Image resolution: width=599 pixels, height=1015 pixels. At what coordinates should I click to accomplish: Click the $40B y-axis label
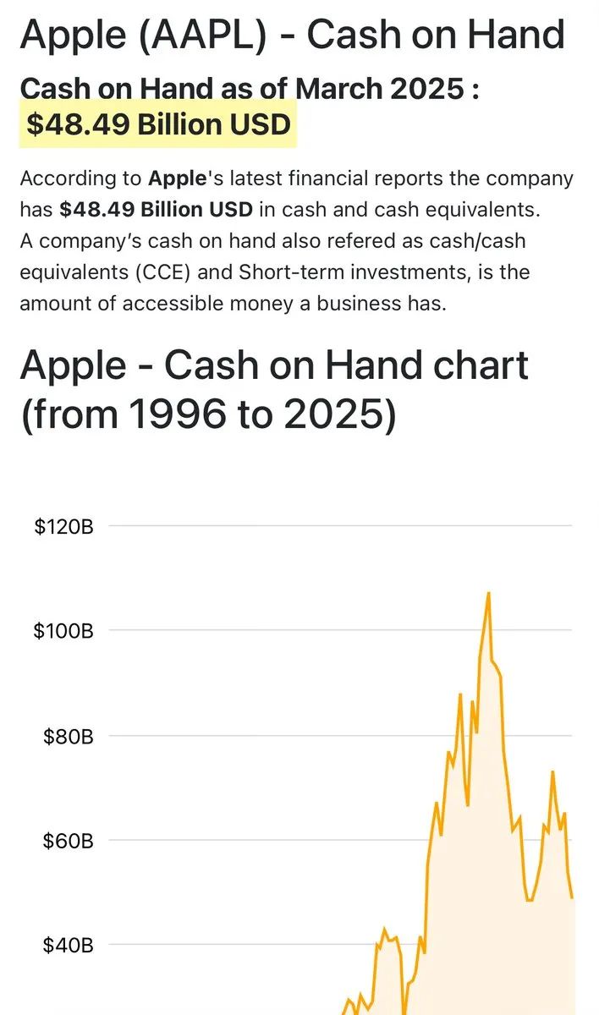pos(69,945)
